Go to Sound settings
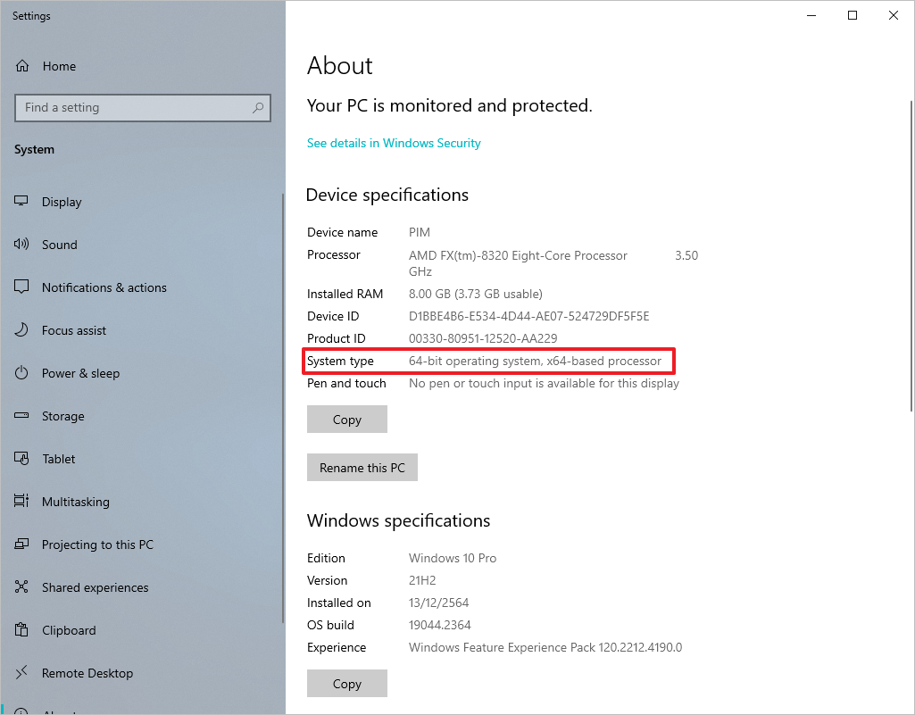The image size is (915, 715). (x=141, y=245)
